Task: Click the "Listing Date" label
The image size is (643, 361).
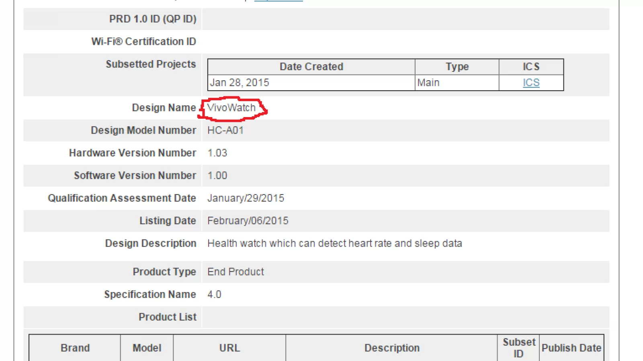Action: pos(168,221)
